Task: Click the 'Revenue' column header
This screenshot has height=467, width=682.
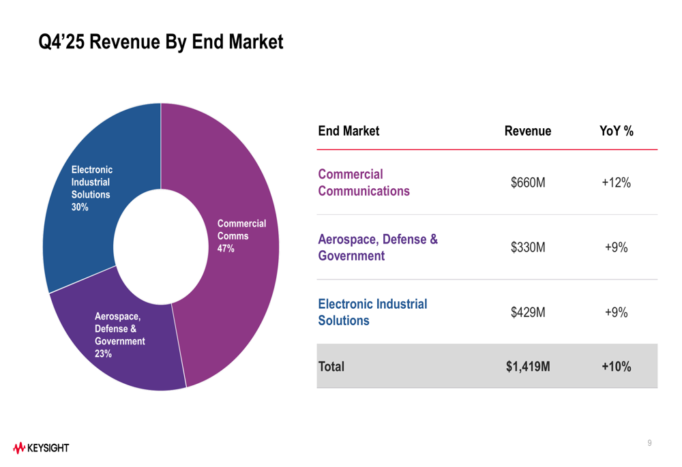Action: point(527,131)
